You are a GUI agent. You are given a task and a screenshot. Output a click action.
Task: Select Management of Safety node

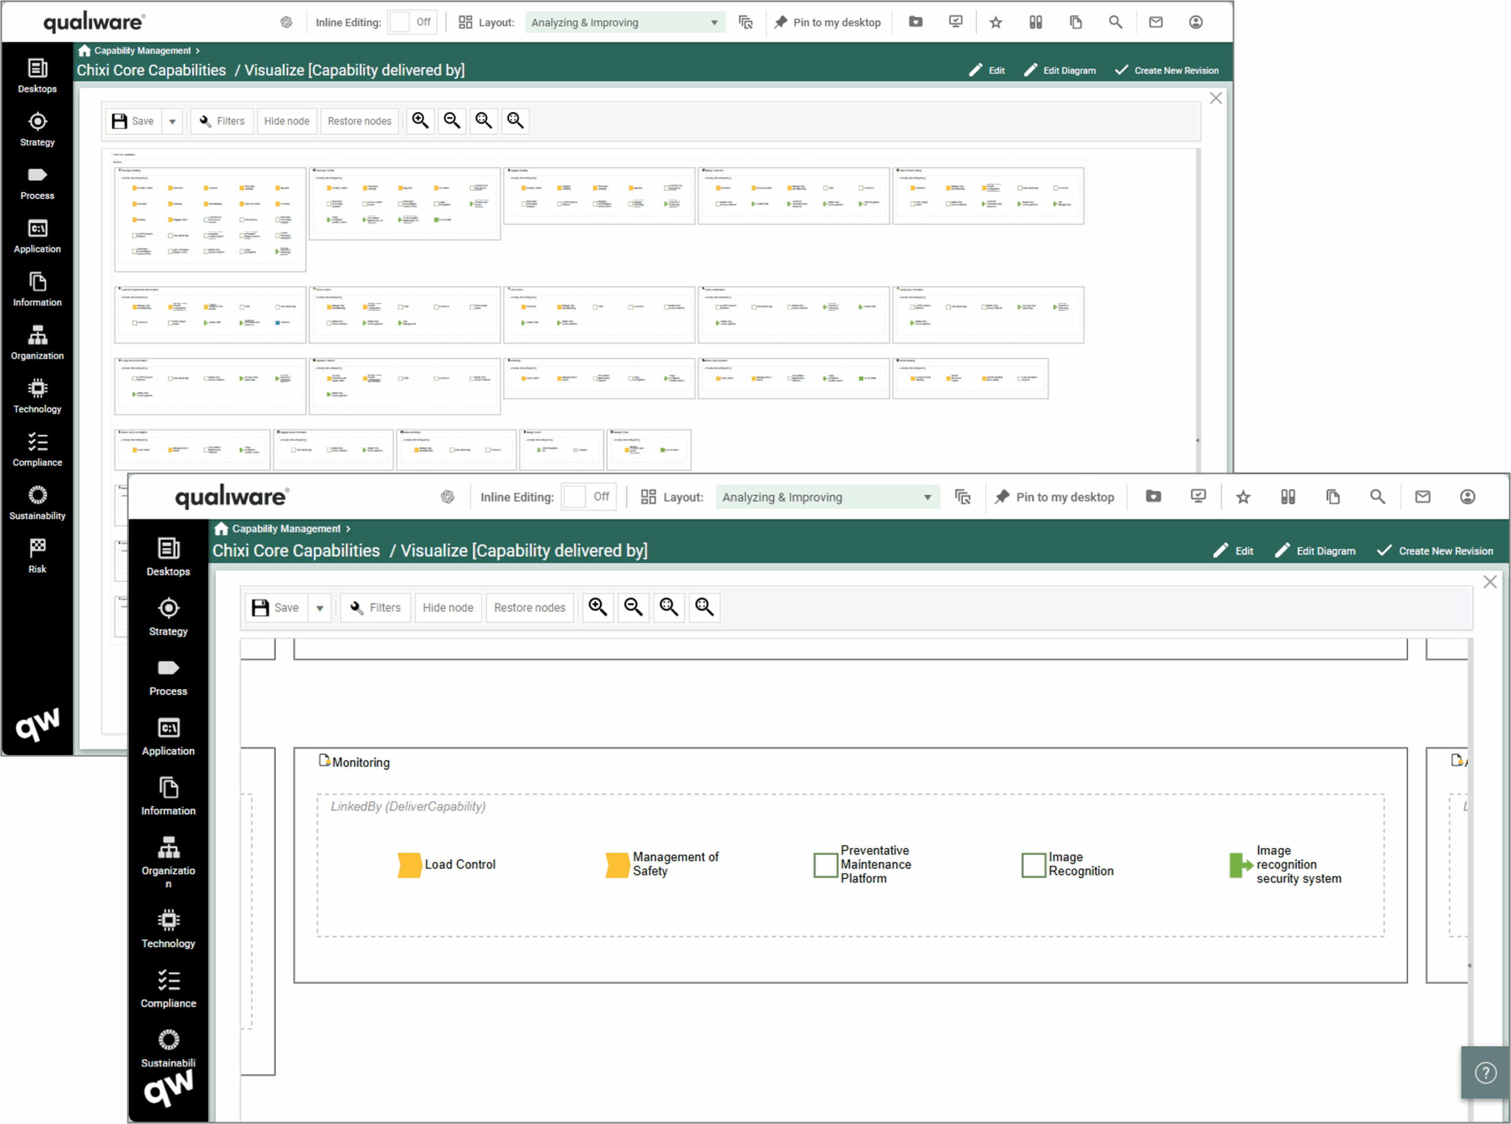coord(662,864)
